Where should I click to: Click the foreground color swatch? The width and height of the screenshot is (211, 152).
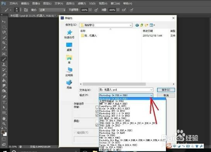(x=3, y=132)
